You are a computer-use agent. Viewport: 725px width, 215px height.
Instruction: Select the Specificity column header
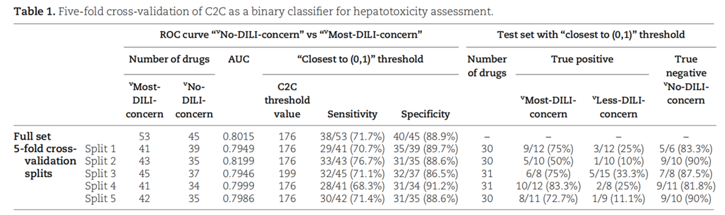coord(425,114)
